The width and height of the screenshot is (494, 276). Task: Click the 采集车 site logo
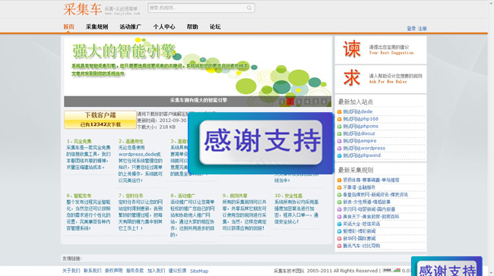pos(82,9)
